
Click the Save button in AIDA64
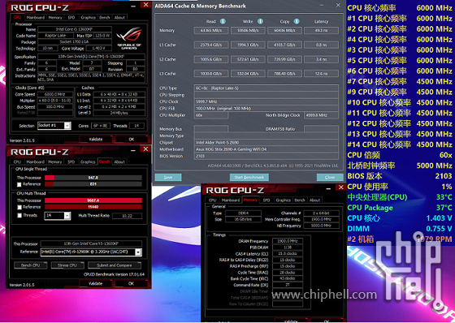point(168,177)
